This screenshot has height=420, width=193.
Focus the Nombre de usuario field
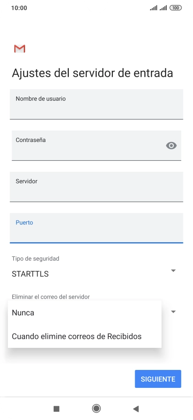(96, 104)
